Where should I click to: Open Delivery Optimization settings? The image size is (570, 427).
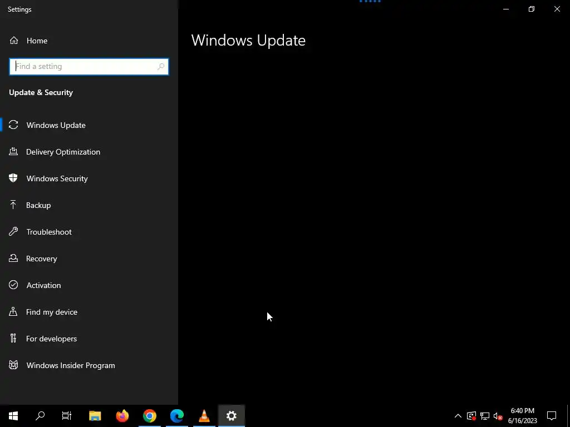[x=89, y=152]
